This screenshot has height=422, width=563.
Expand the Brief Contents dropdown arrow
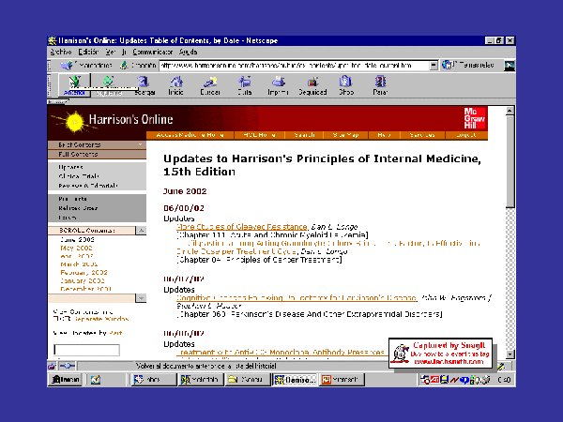[140, 144]
